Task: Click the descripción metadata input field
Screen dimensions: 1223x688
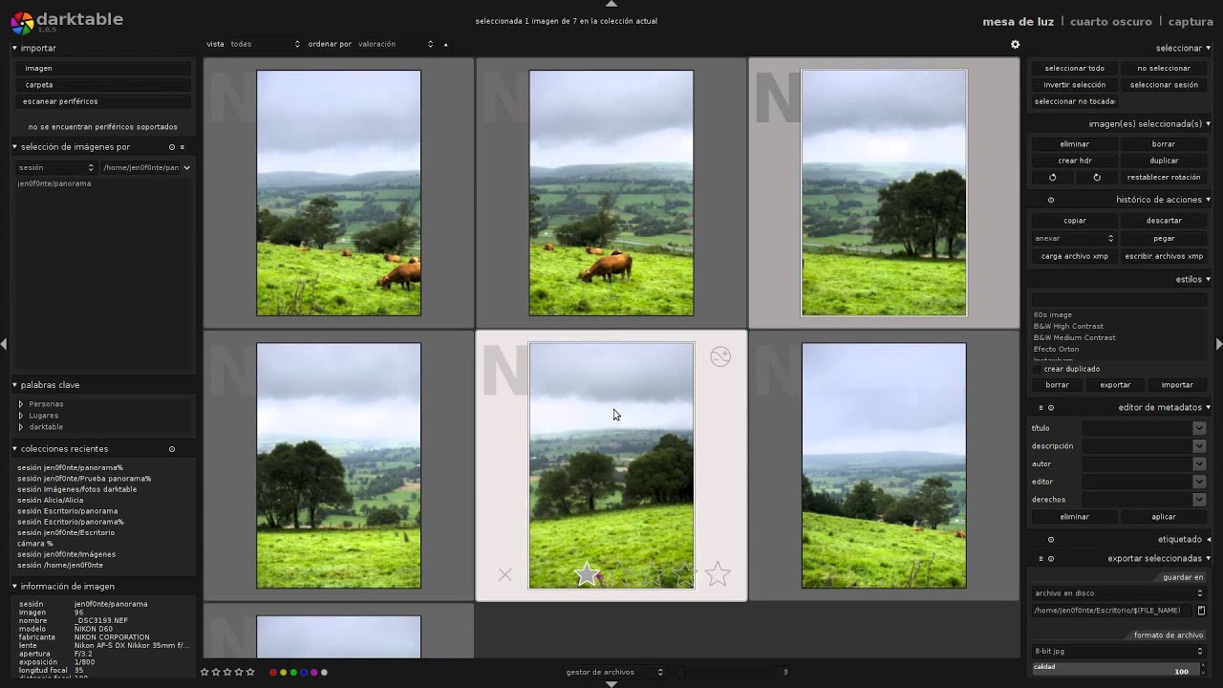Action: pyautogui.click(x=1137, y=446)
